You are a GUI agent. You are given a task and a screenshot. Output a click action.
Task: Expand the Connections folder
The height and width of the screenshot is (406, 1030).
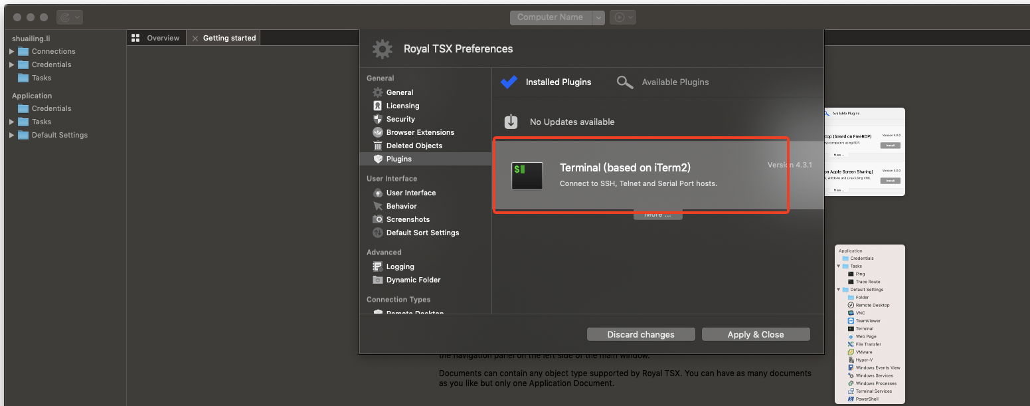point(11,51)
